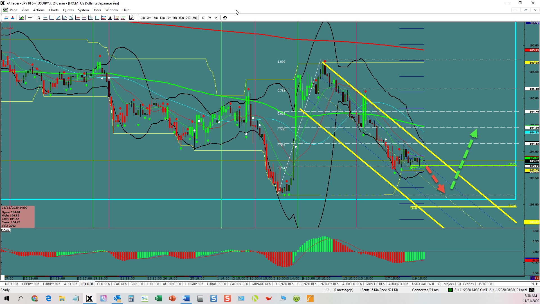Switch to the QL-Exotics tab
Image resolution: width=540 pixels, height=304 pixels.
(465, 284)
